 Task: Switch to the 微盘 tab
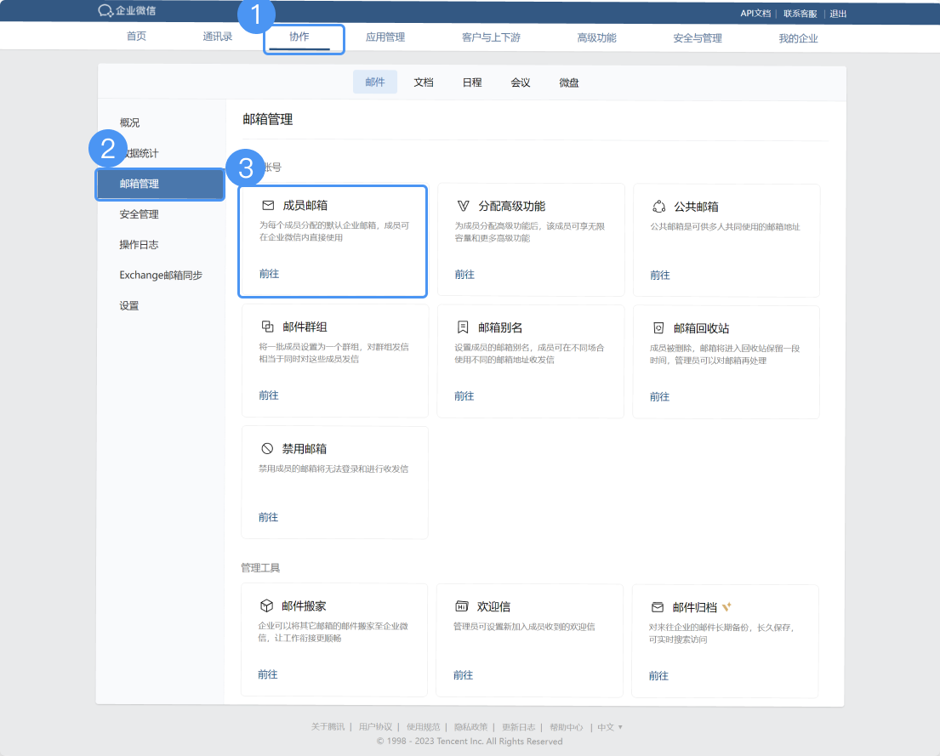click(x=568, y=82)
